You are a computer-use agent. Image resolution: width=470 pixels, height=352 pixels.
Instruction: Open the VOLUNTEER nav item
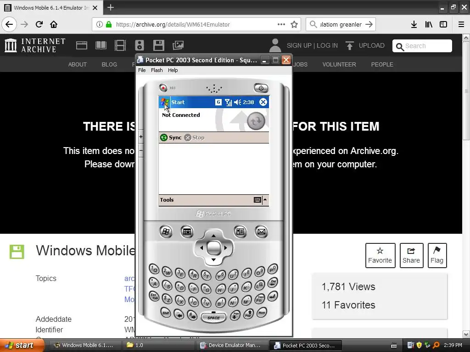[339, 64]
